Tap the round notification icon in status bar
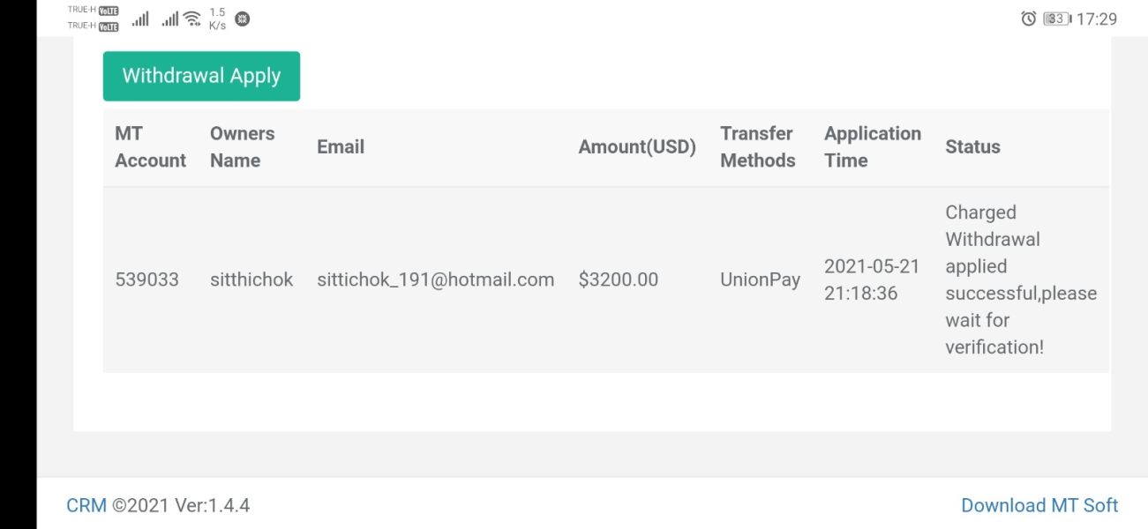Screen dimensions: 1148x529 pos(242,19)
